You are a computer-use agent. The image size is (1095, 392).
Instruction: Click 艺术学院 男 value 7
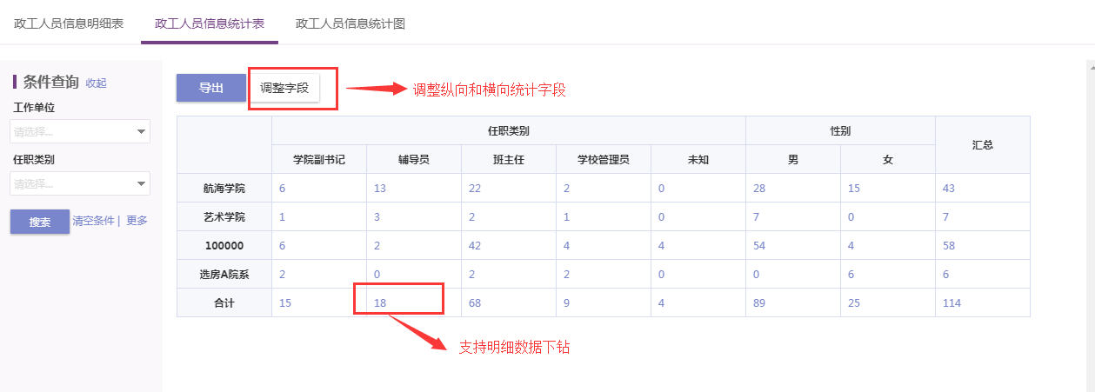[756, 217]
